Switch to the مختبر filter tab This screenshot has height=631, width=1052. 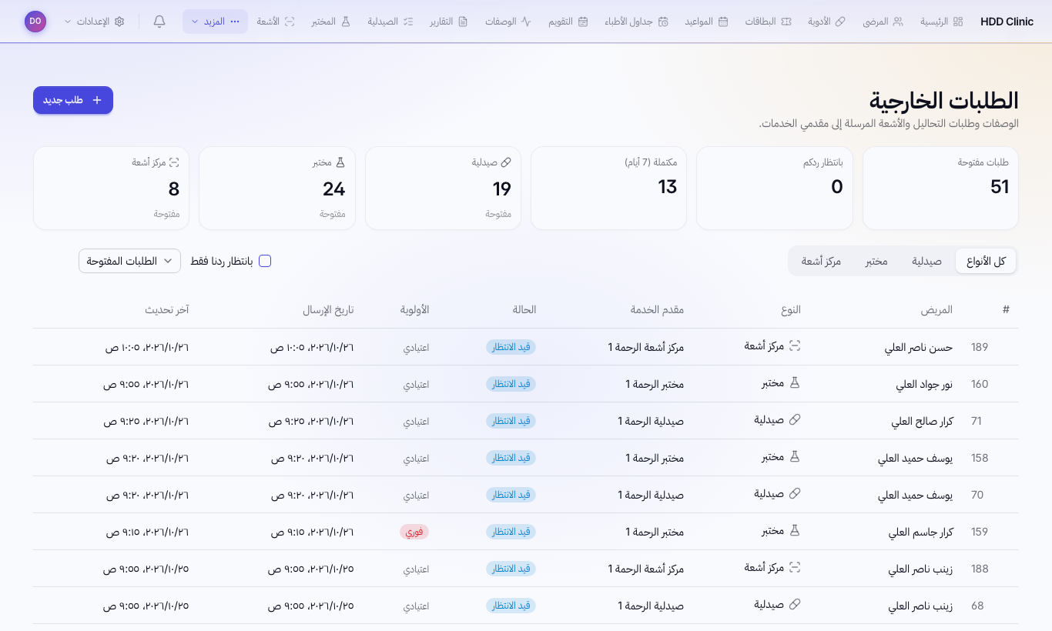[876, 261]
